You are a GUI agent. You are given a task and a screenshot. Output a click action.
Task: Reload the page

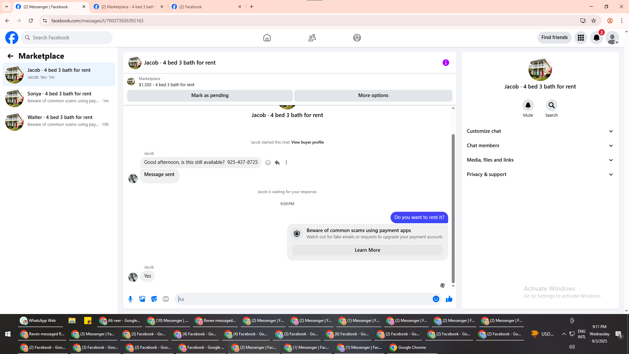click(x=31, y=21)
